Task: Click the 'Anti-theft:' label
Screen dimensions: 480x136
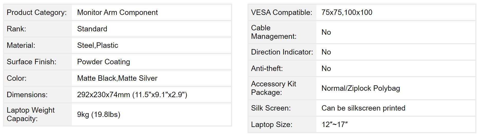Action: [x=267, y=68]
